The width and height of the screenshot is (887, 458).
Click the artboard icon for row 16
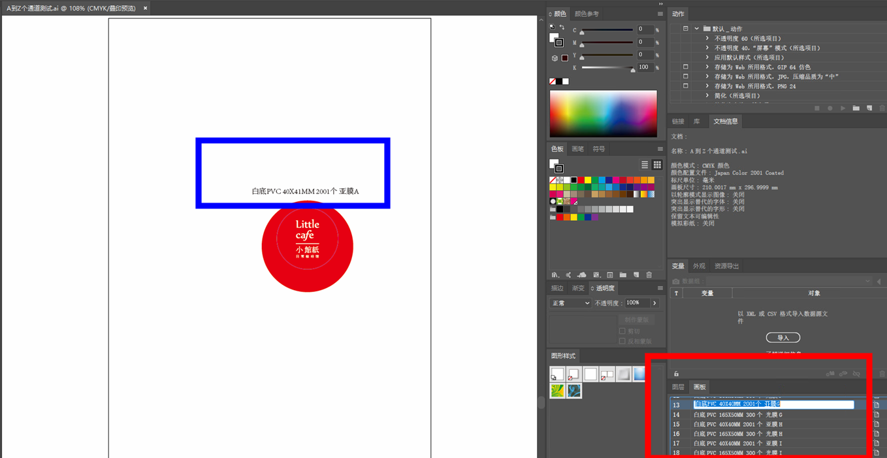(877, 434)
